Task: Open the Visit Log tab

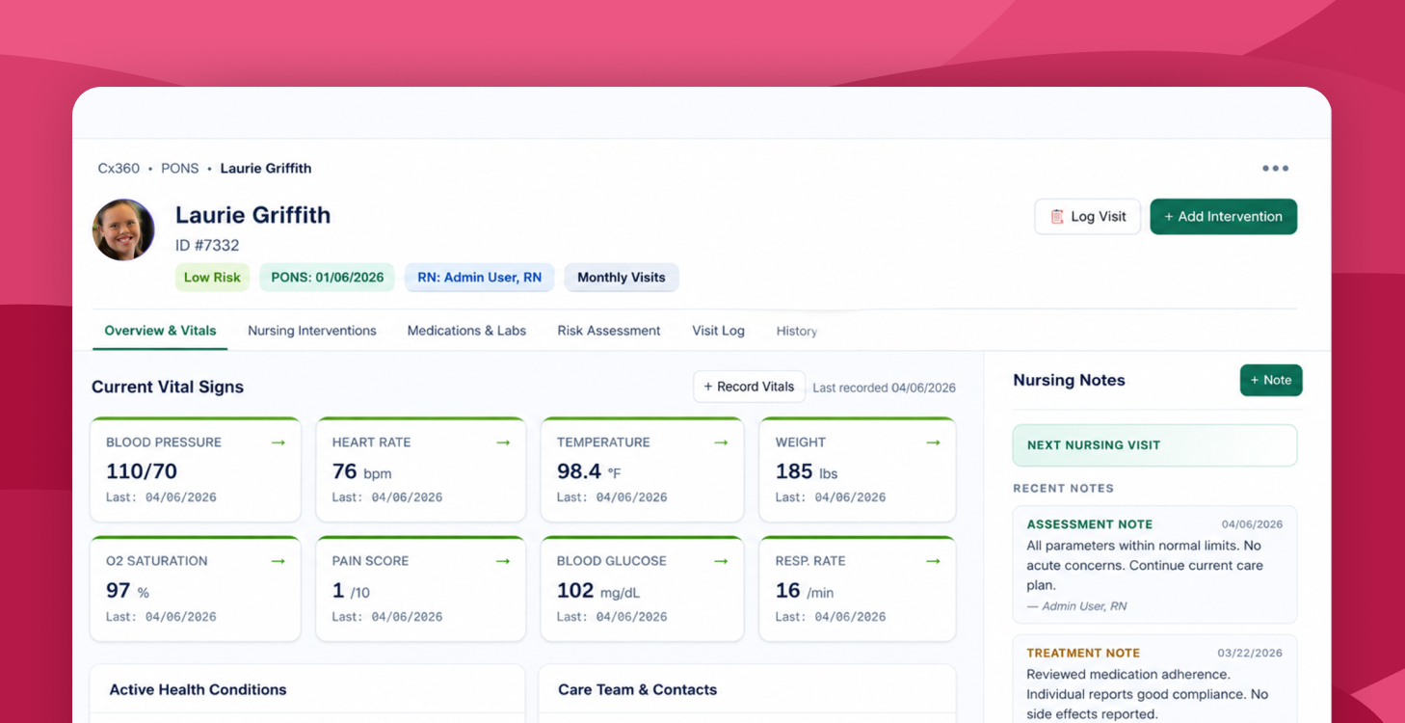Action: pos(718,331)
